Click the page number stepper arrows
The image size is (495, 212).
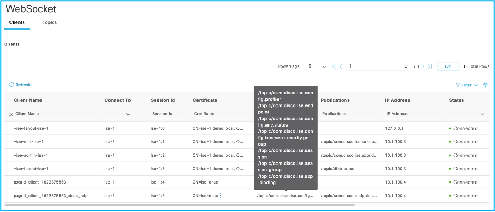[405, 66]
